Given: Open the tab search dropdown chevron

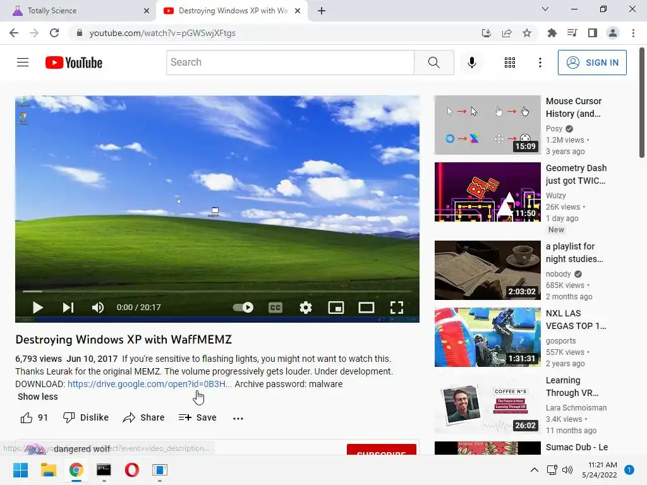Looking at the screenshot, I should (x=545, y=9).
